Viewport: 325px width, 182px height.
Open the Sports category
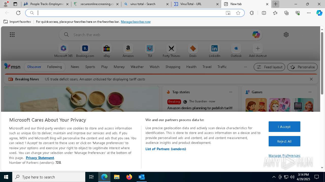90,67
